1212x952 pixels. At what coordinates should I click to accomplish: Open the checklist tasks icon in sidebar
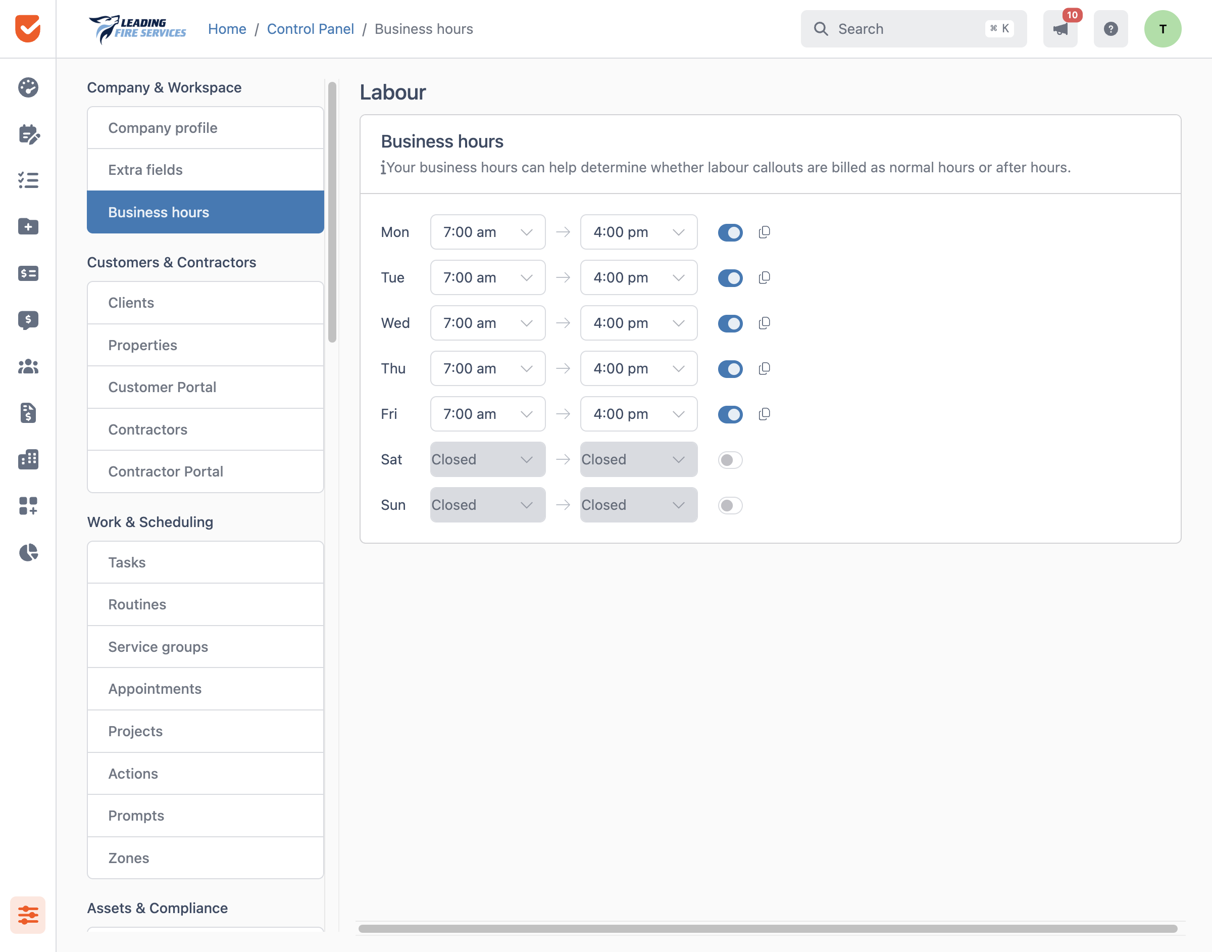coord(28,180)
